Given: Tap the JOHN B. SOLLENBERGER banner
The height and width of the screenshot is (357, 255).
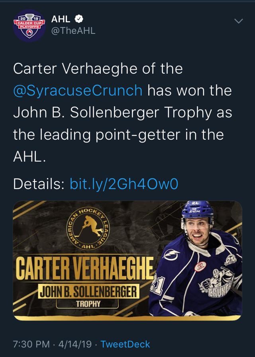Looking at the screenshot, I should 88,291.
